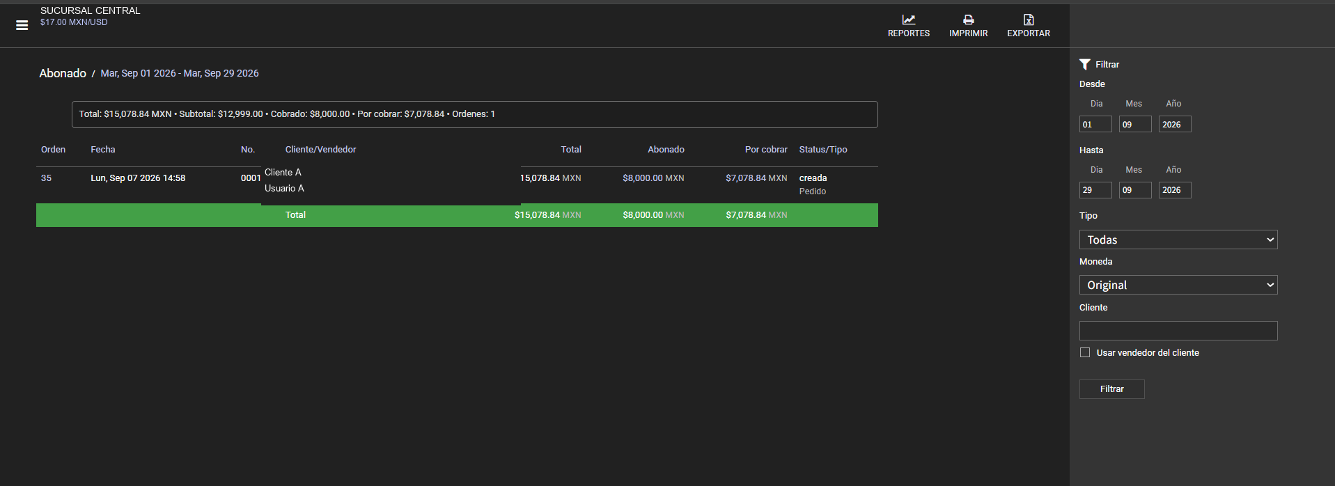The width and height of the screenshot is (1335, 486).
Task: Click the Desde month field
Action: [x=1135, y=125]
